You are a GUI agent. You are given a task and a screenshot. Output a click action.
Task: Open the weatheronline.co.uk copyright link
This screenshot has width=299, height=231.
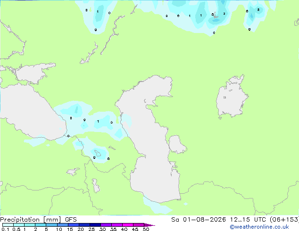tap(259, 227)
